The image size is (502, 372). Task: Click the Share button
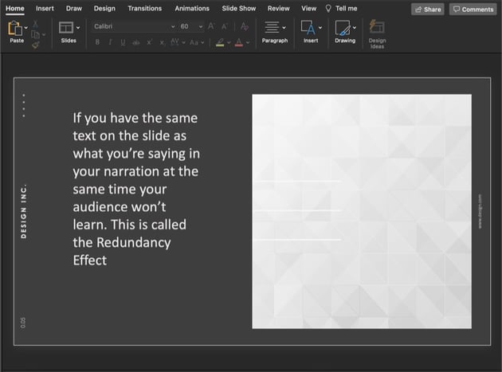[x=427, y=10]
